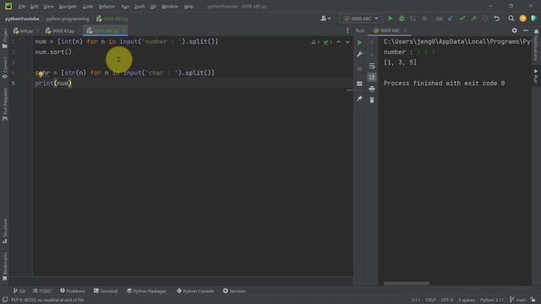Open run configuration wrench icon

(359, 54)
